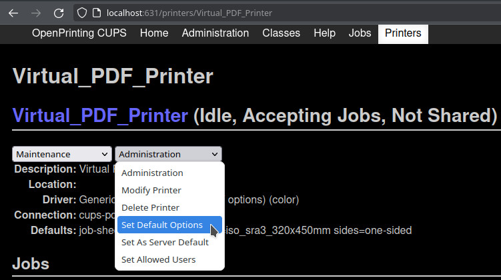501x280 pixels.
Task: Click the "sides=one-sided" defaults value
Action: point(372,231)
